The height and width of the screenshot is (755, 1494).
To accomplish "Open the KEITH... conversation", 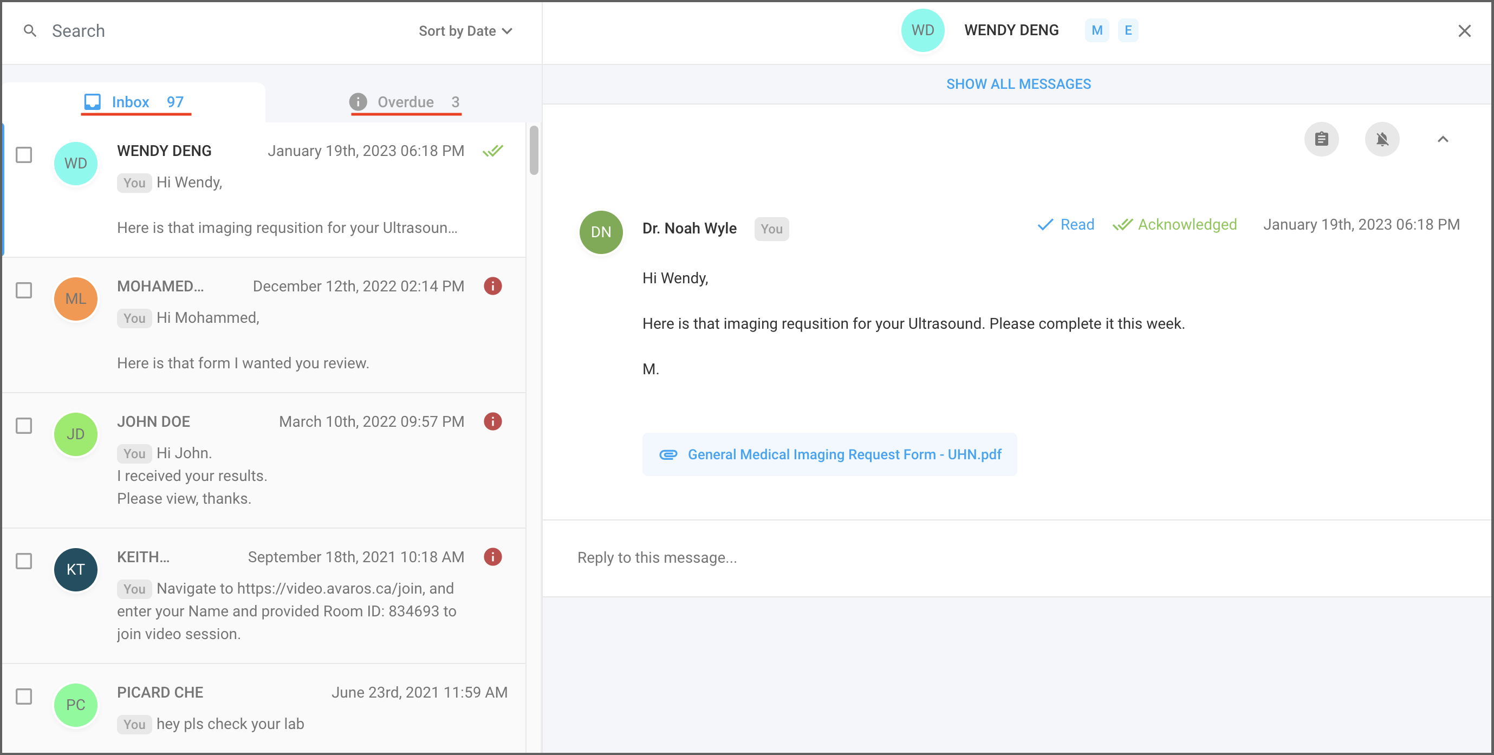I will 264,596.
